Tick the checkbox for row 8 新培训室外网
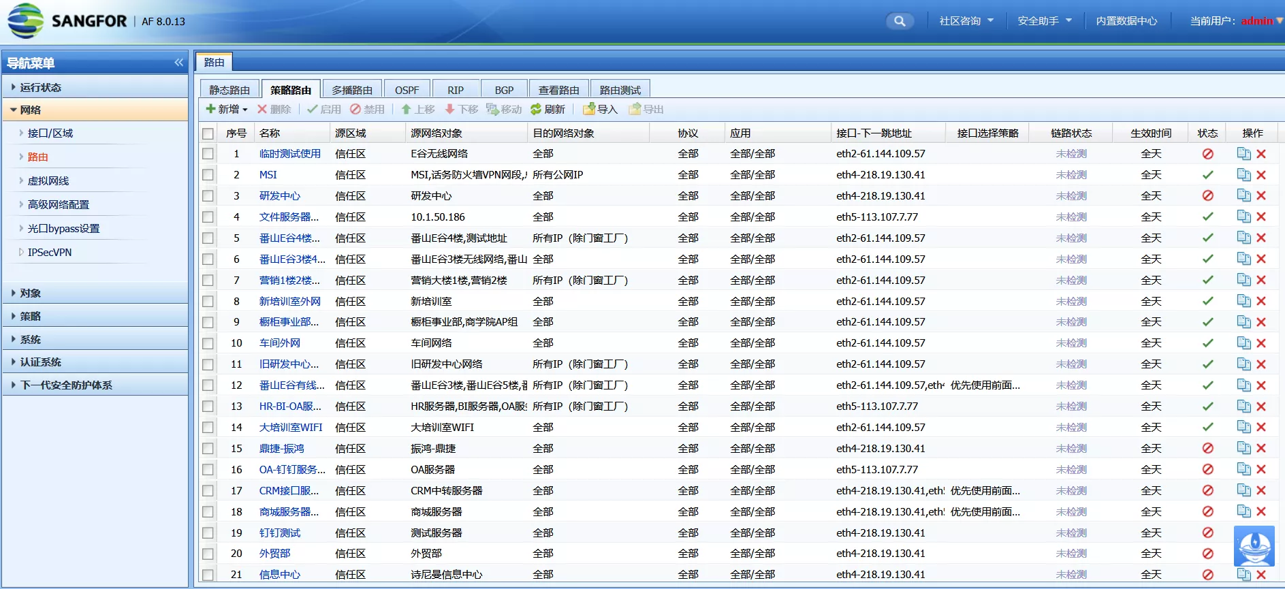Image resolution: width=1285 pixels, height=589 pixels. point(208,302)
